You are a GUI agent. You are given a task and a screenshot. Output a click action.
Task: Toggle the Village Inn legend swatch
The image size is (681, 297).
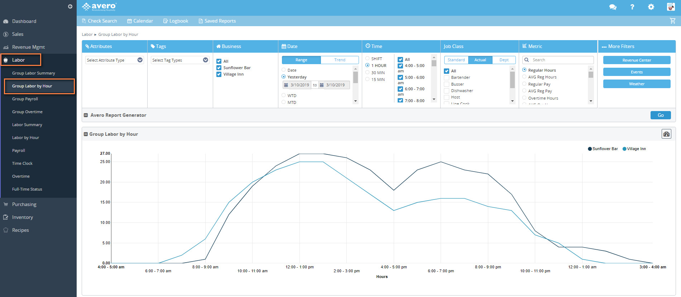tap(624, 149)
